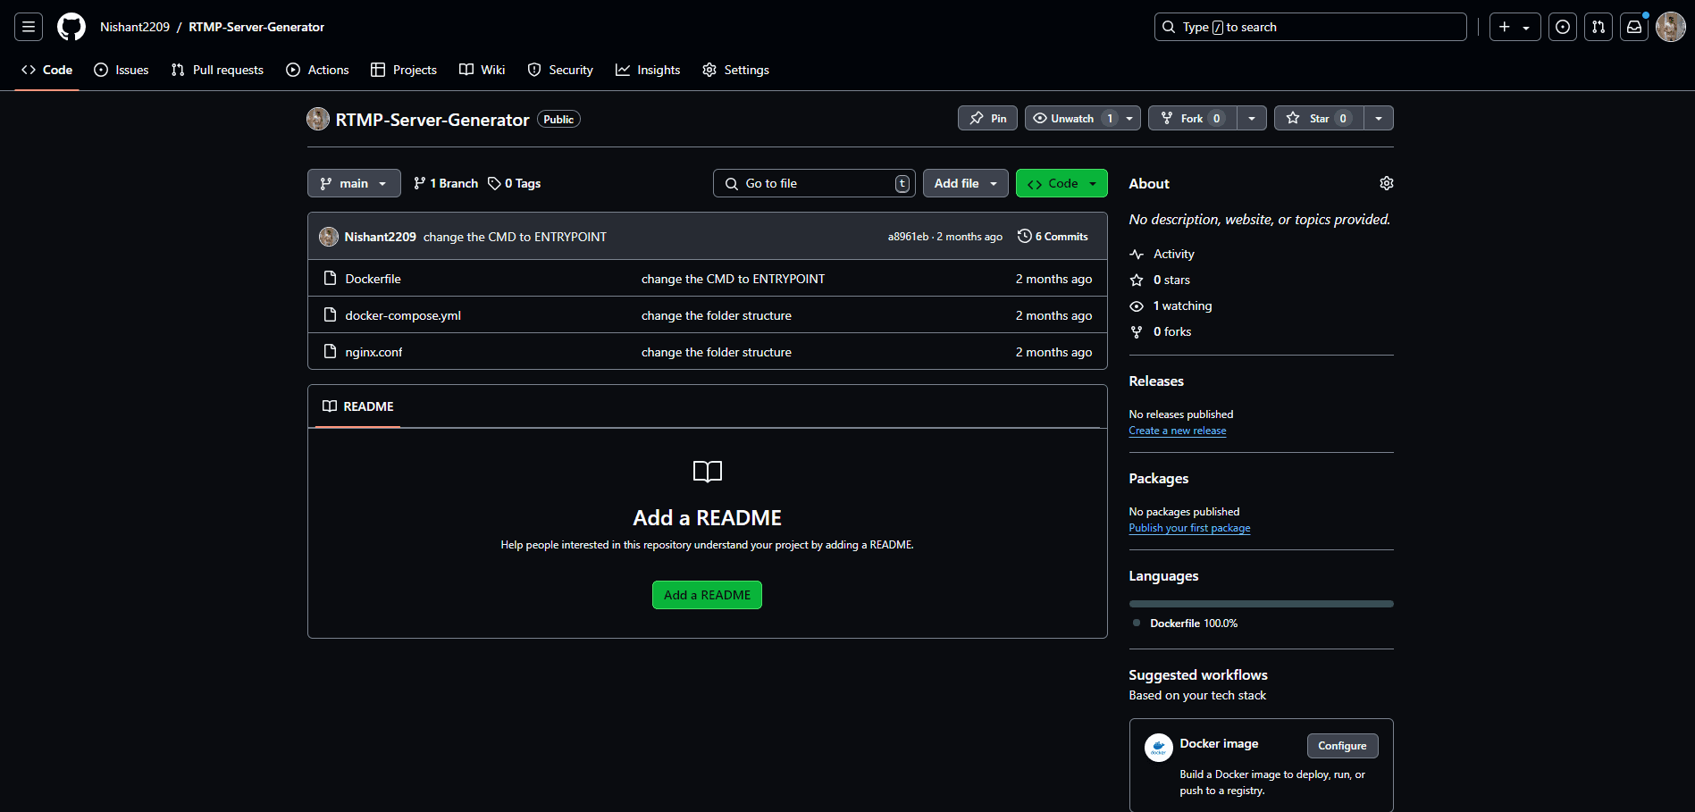
Task: Fork the repository
Action: [1193, 118]
